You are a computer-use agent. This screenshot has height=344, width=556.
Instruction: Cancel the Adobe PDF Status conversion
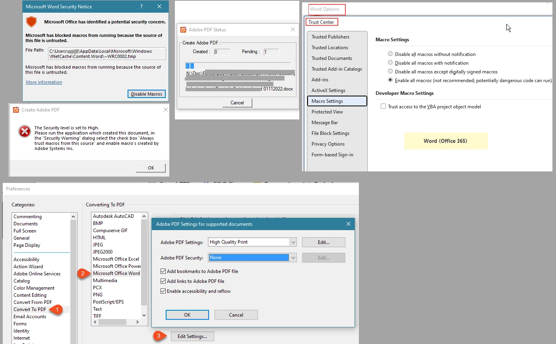[237, 102]
